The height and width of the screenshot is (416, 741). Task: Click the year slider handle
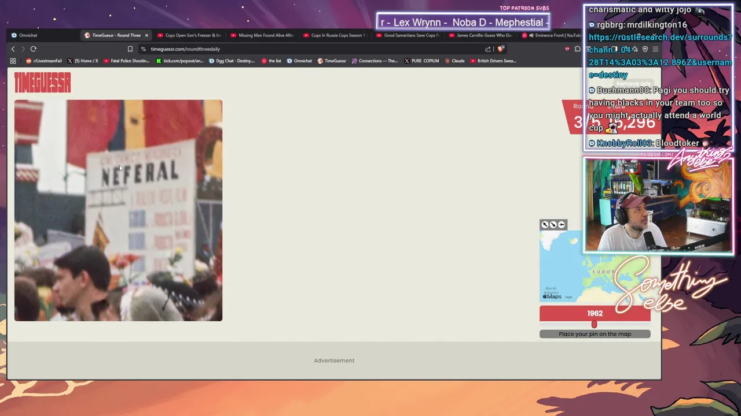594,325
